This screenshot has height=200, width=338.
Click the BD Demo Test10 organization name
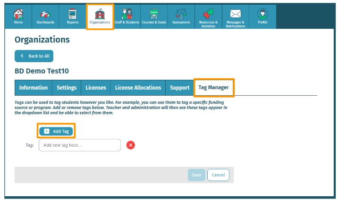pyautogui.click(x=42, y=71)
